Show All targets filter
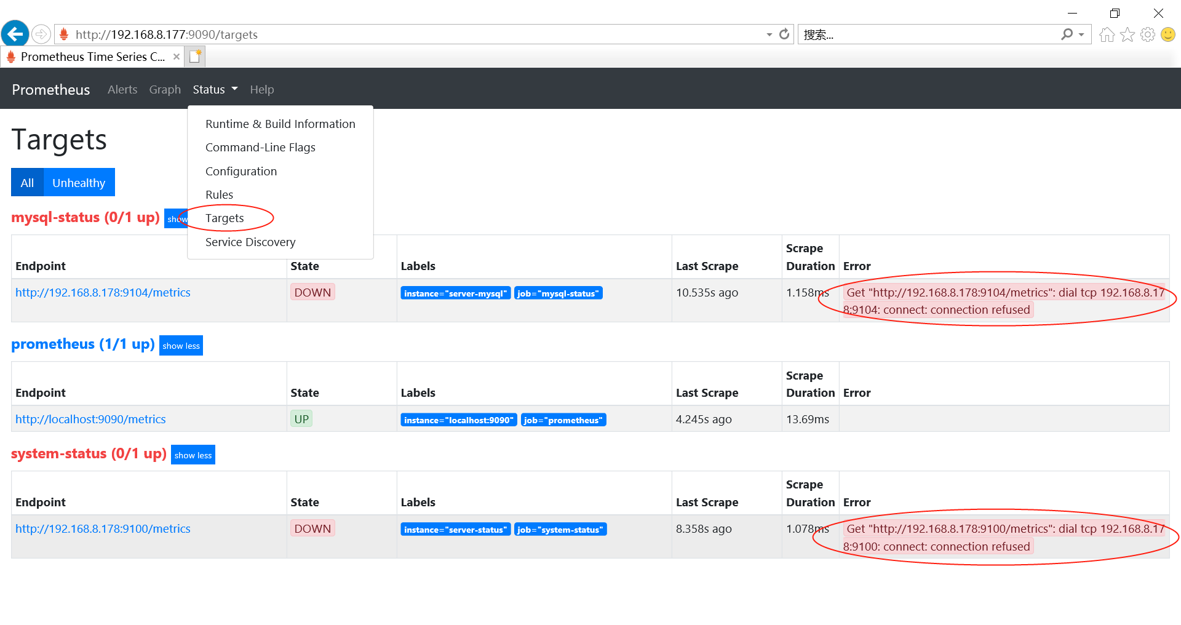The height and width of the screenshot is (625, 1181). click(27, 183)
